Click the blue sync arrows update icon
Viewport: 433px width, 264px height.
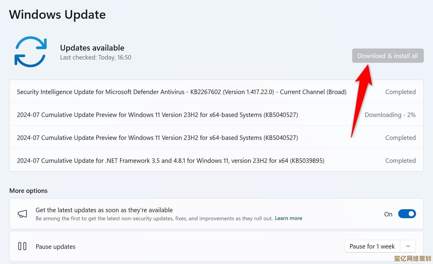(x=31, y=52)
